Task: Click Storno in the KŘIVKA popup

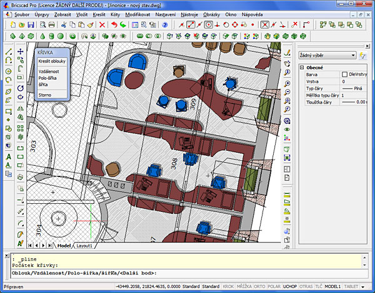Action: tap(44, 95)
